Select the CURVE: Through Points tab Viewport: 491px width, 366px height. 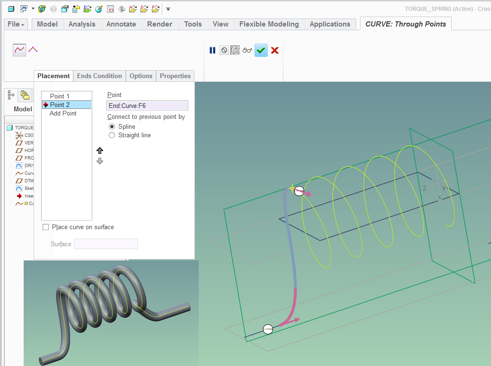(406, 24)
